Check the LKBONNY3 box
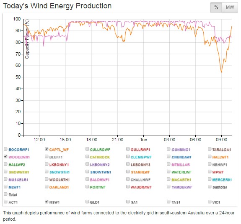Screen dimensions: 241x224 (x=128, y=164)
